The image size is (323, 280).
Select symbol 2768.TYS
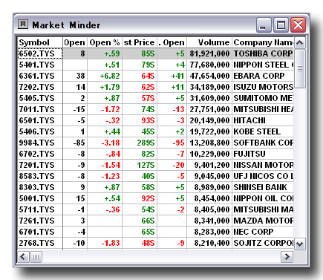[x=36, y=243]
